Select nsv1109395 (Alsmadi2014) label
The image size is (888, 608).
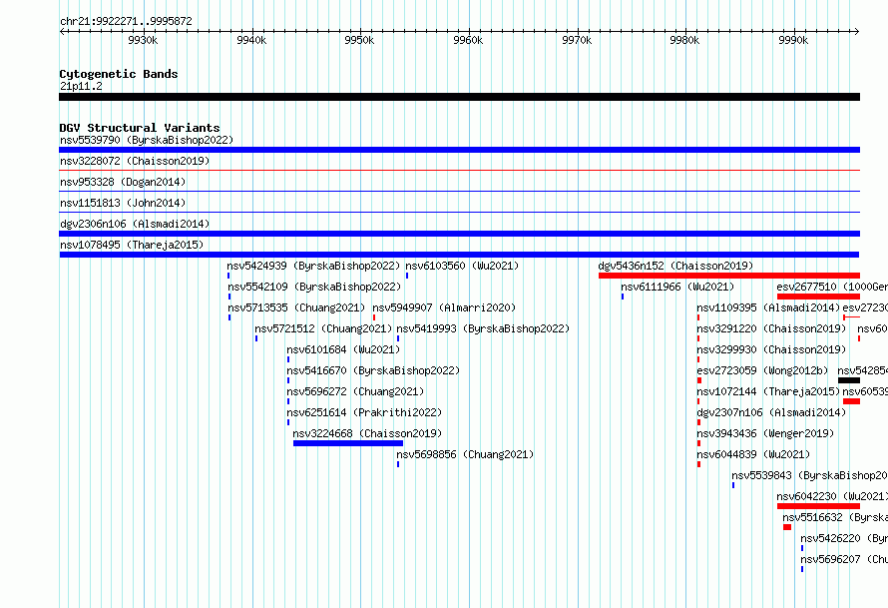pos(768,307)
